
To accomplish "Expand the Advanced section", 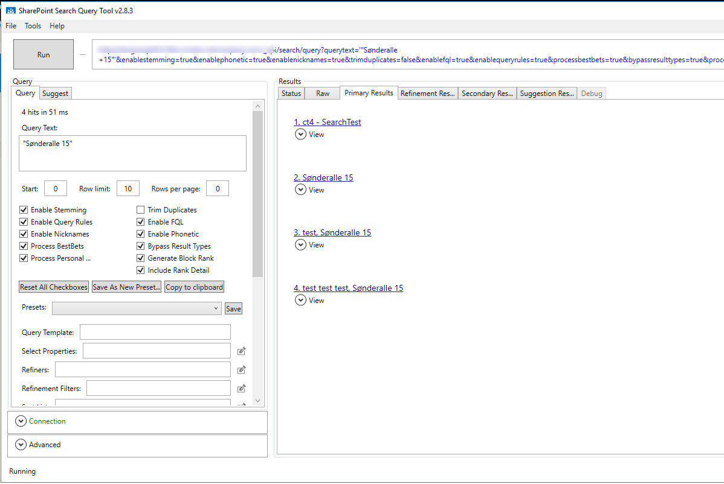I will 21,445.
